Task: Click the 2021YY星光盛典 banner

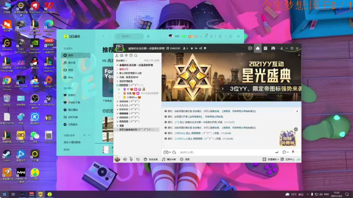Action: [231, 77]
